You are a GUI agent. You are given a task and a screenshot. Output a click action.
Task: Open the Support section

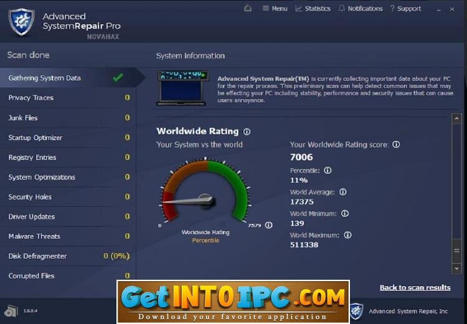(x=405, y=9)
